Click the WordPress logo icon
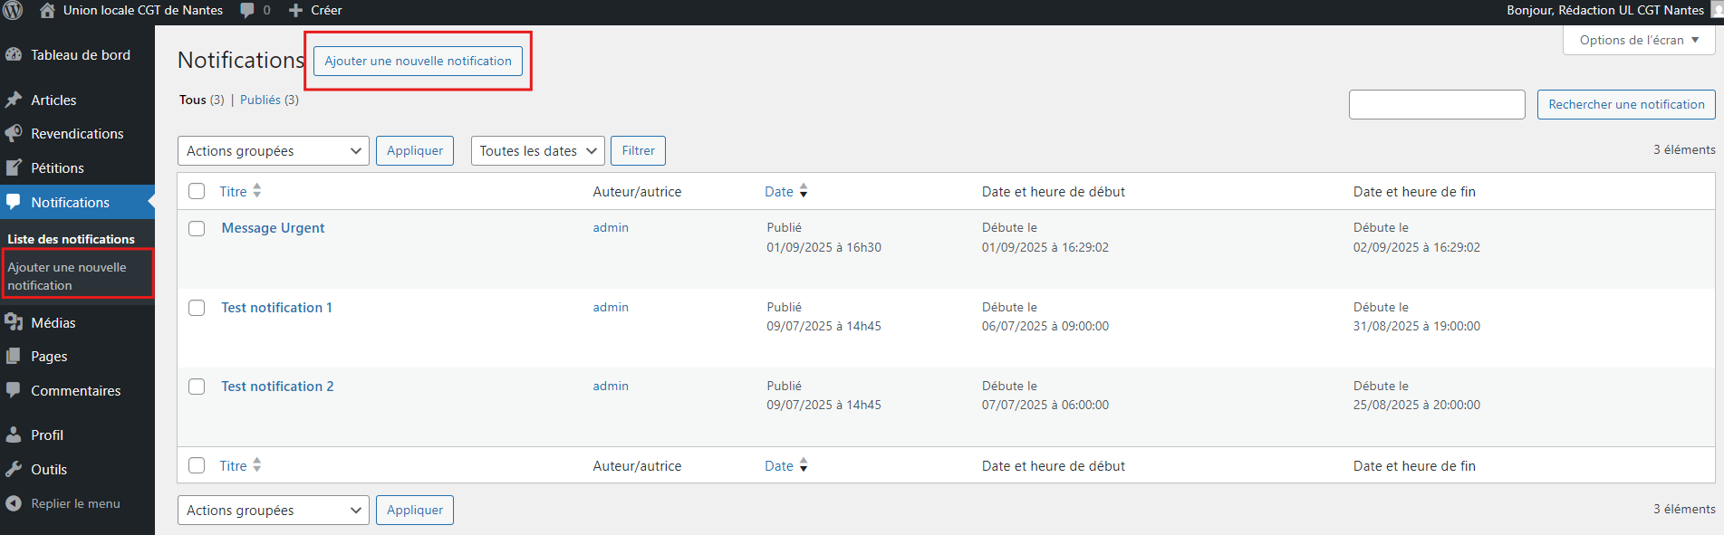1724x535 pixels. [13, 11]
